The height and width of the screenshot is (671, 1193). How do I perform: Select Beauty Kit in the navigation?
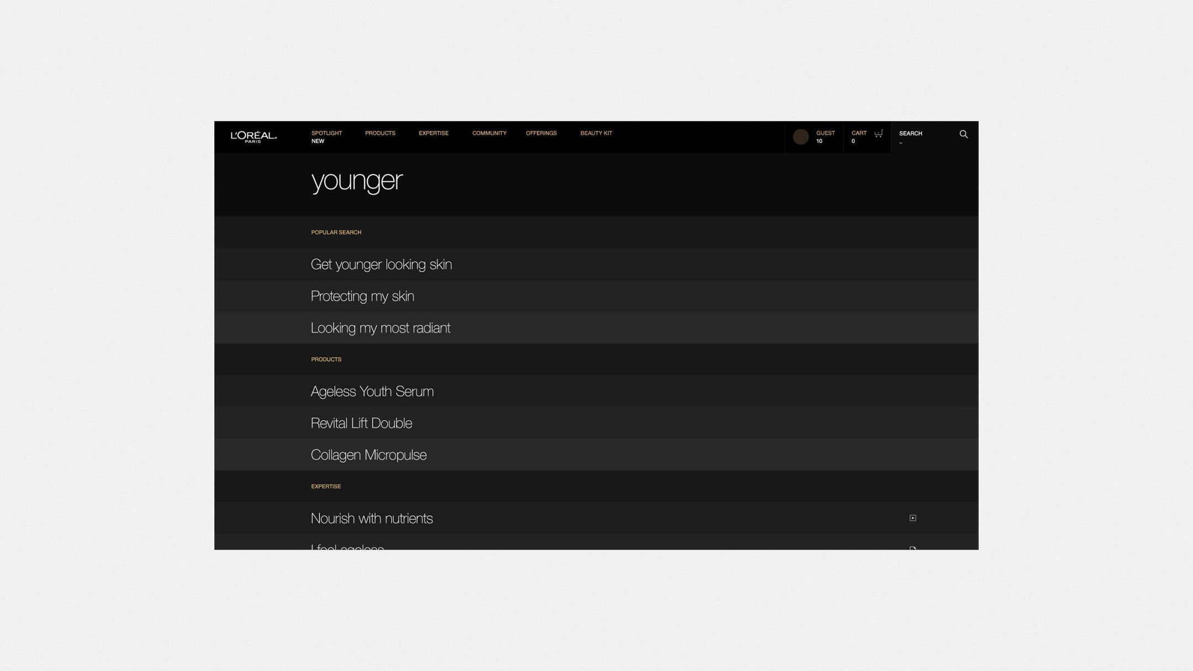[x=596, y=133]
